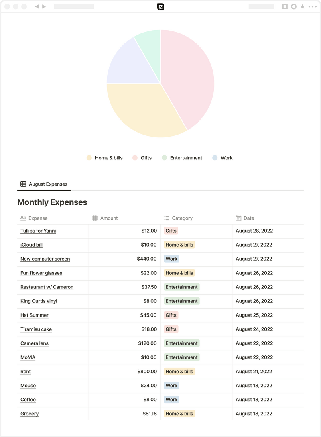Open the ellipsis menu at top right

coord(312,6)
